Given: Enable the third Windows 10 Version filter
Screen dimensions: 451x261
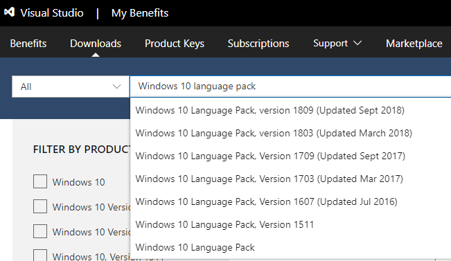Looking at the screenshot, I should 40,231.
